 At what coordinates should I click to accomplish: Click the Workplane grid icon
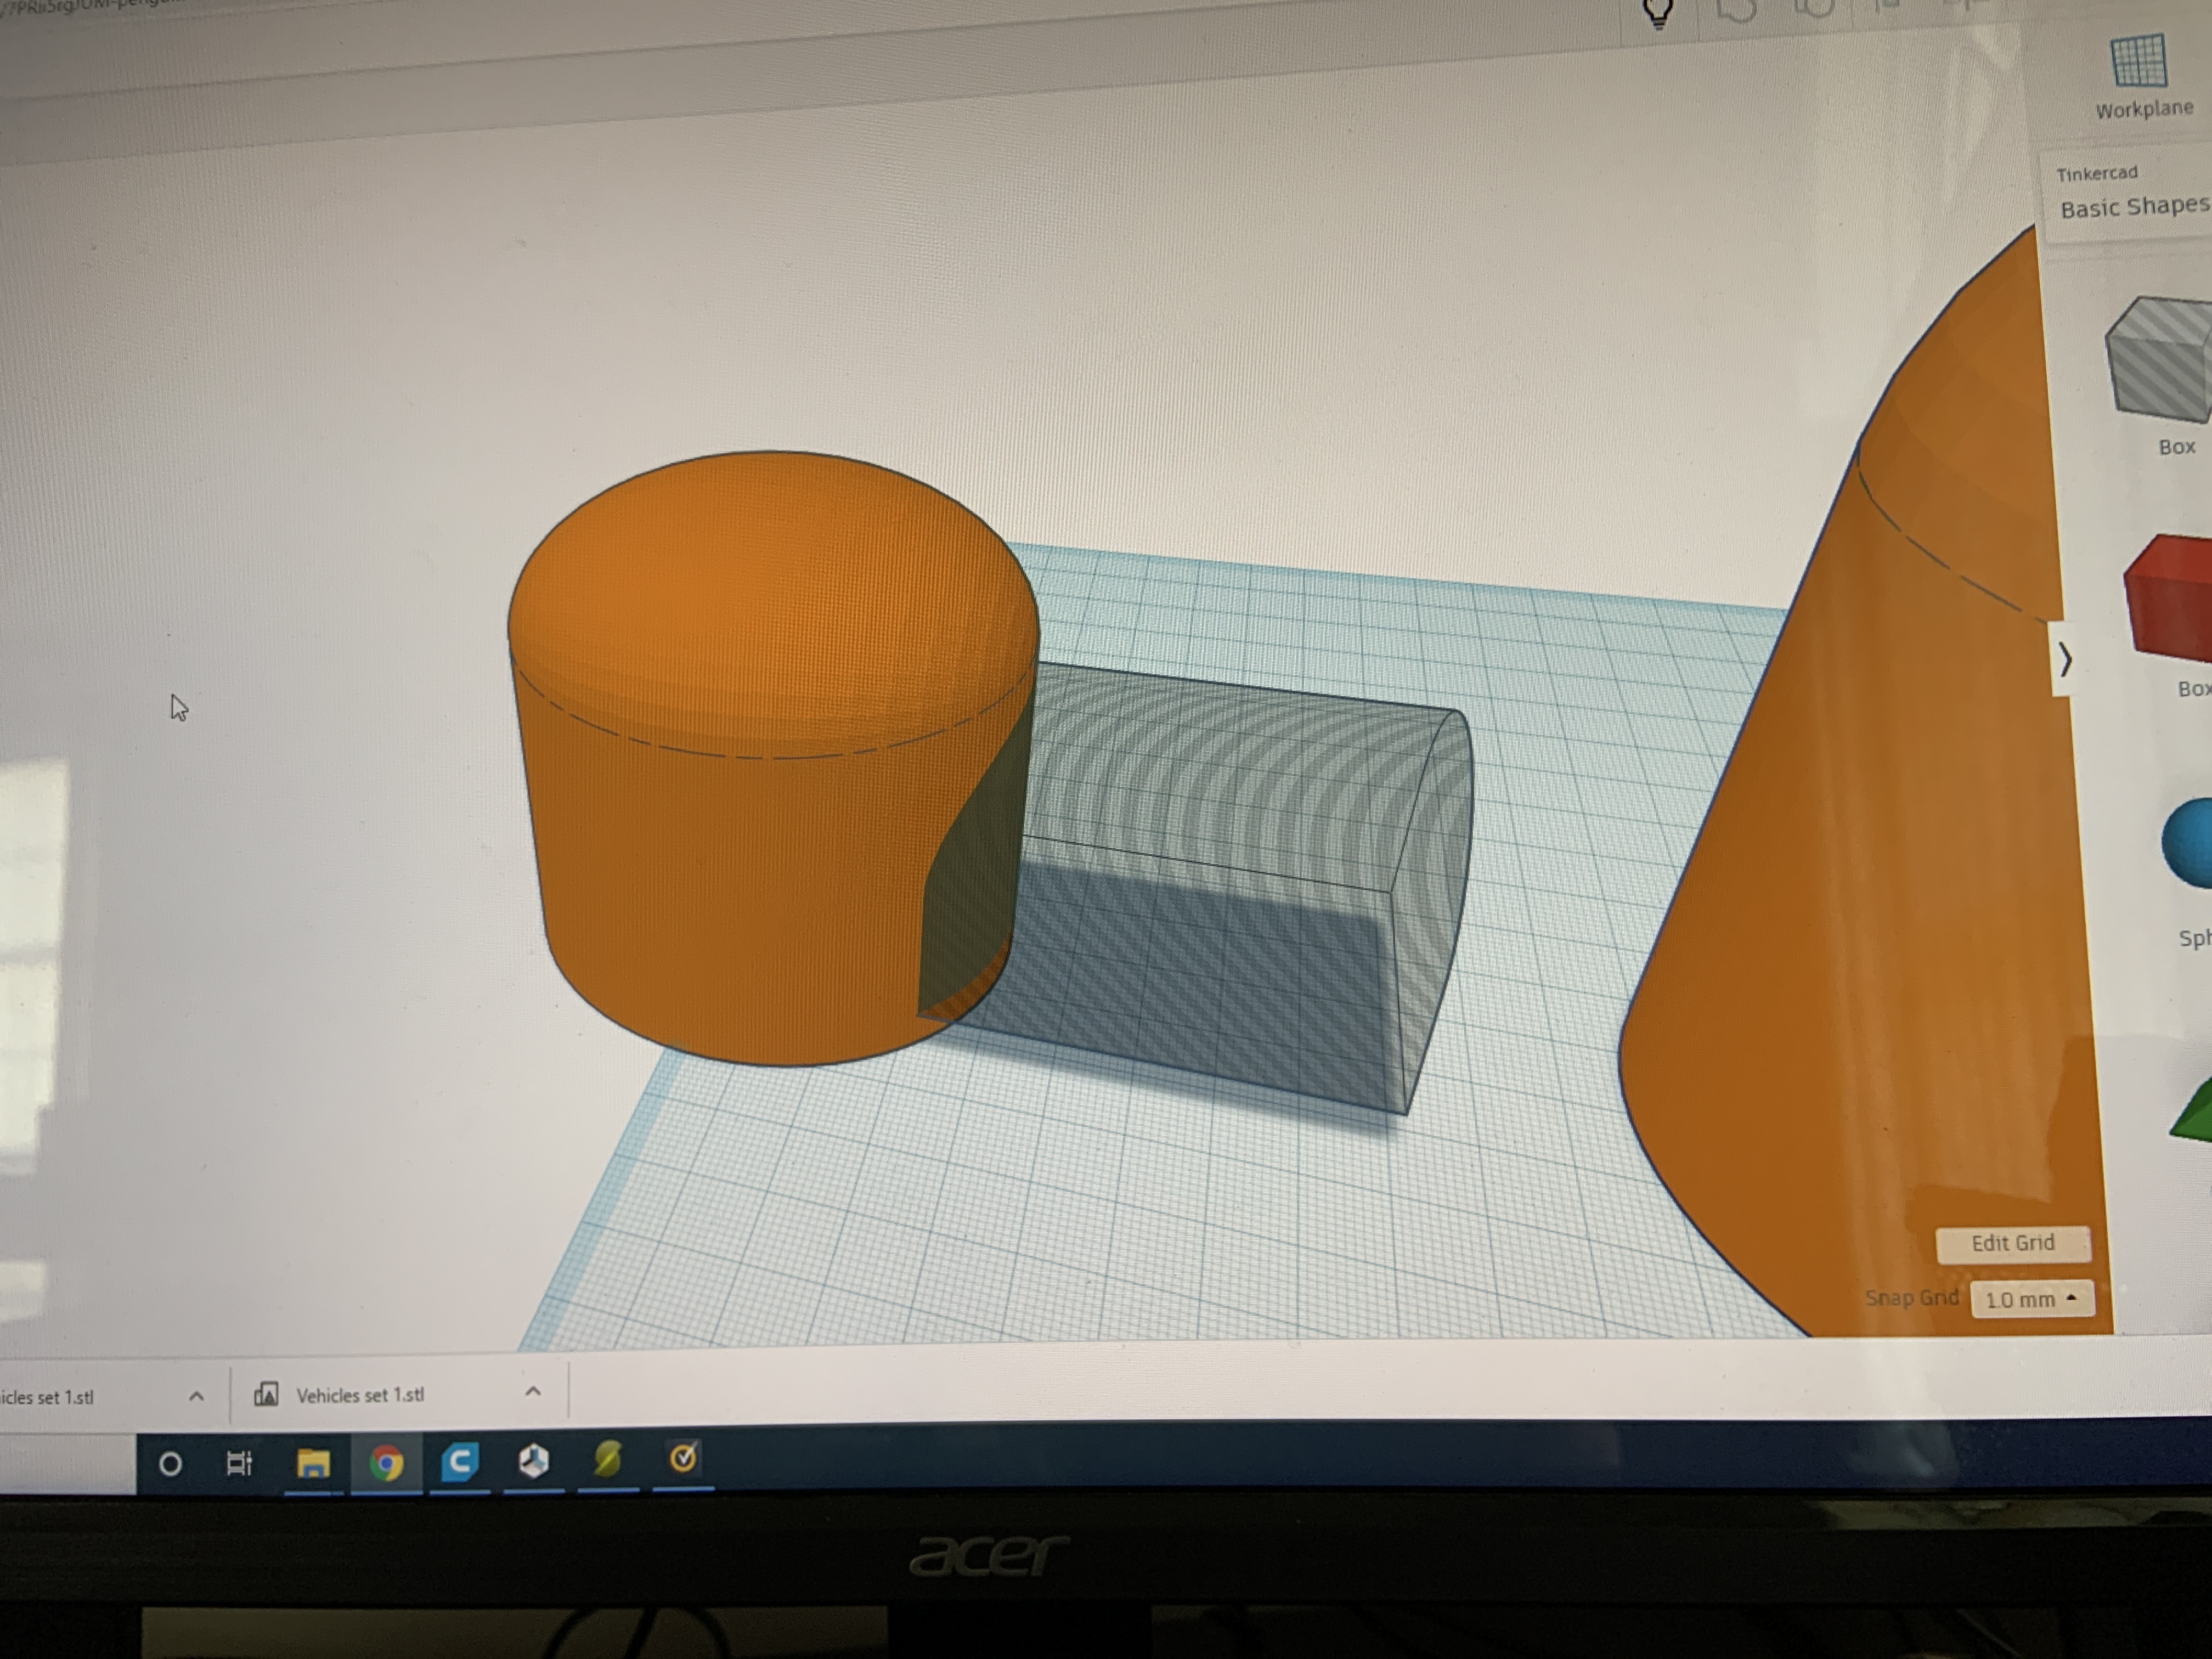tap(2138, 62)
